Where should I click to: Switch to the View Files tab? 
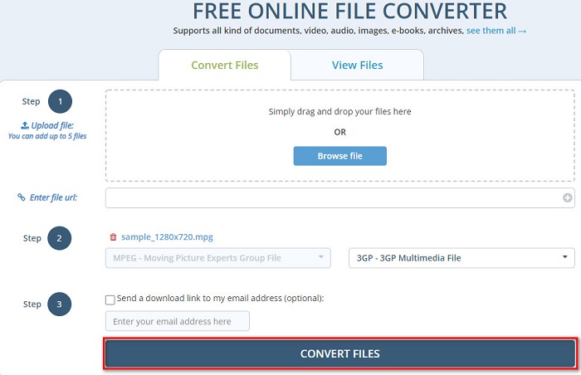click(x=357, y=65)
